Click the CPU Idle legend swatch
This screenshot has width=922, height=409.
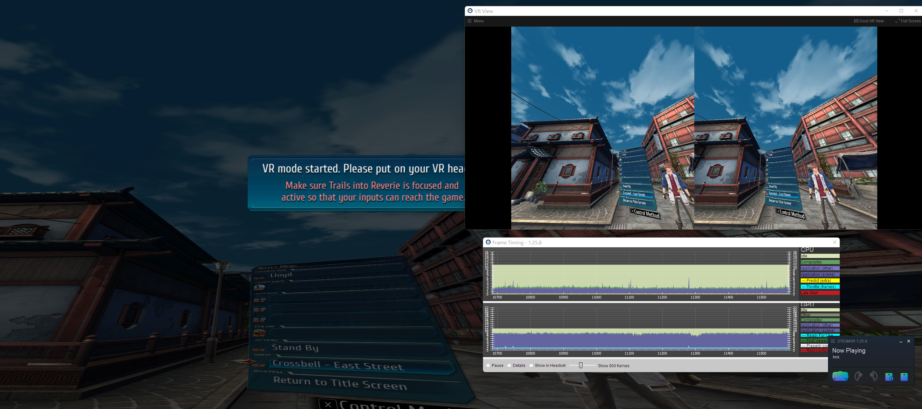click(820, 256)
